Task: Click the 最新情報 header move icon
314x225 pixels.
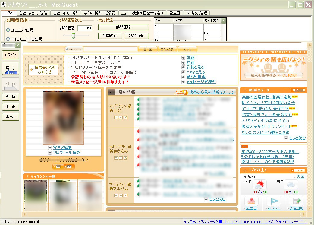Action: pos(111,92)
